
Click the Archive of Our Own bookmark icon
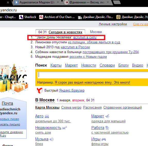[41, 17]
